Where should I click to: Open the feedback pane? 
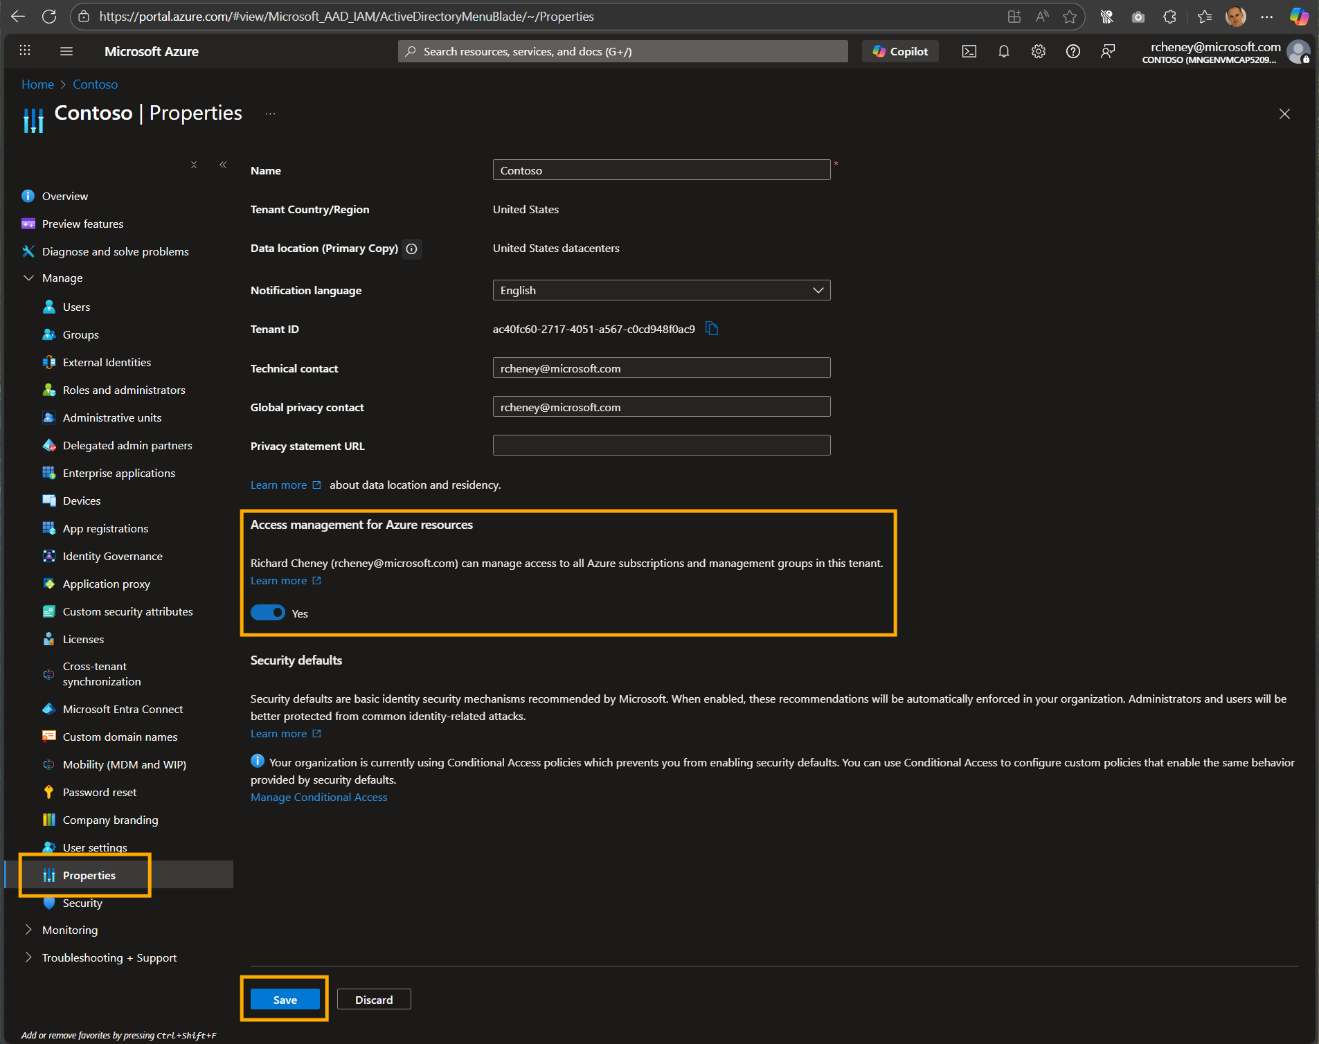(1107, 51)
